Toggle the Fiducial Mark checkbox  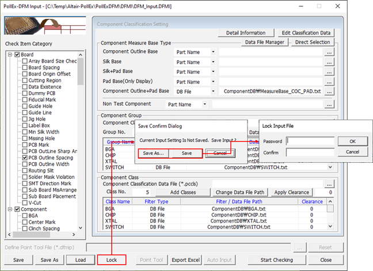pyautogui.click(x=25, y=100)
